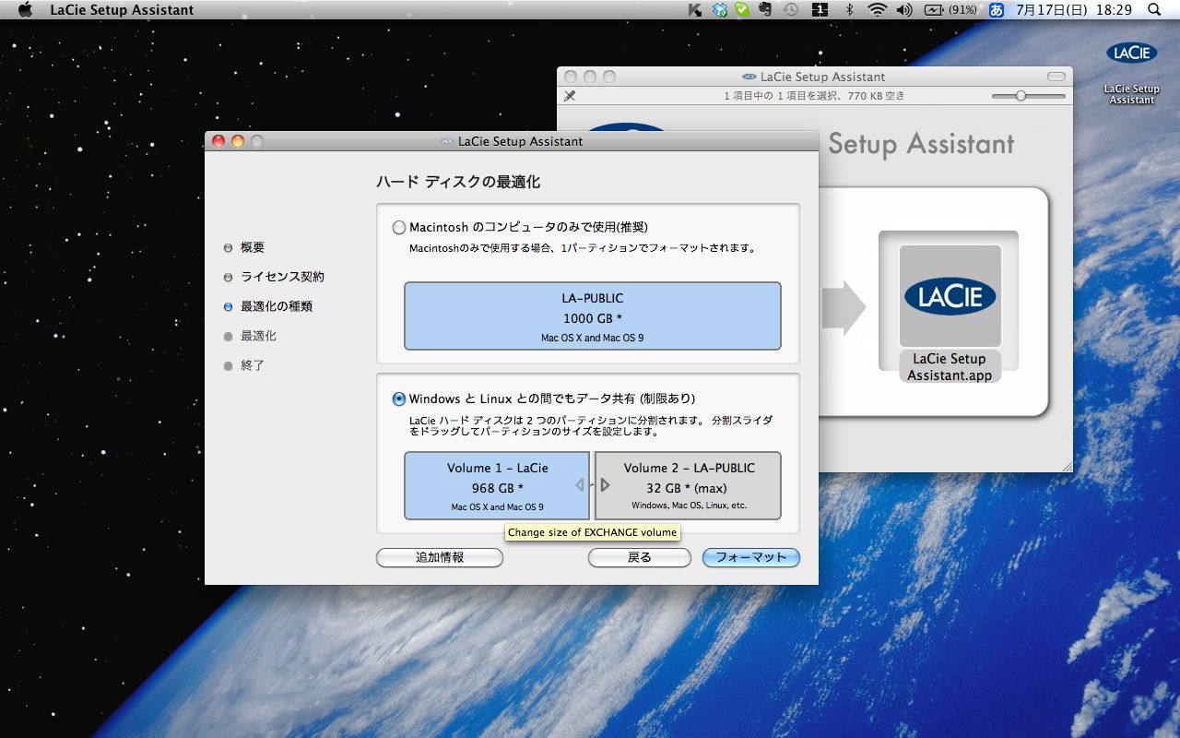Screen dimensions: 1180x738
Task: Click the toolbar pill button in Finder window
Action: tap(1056, 77)
